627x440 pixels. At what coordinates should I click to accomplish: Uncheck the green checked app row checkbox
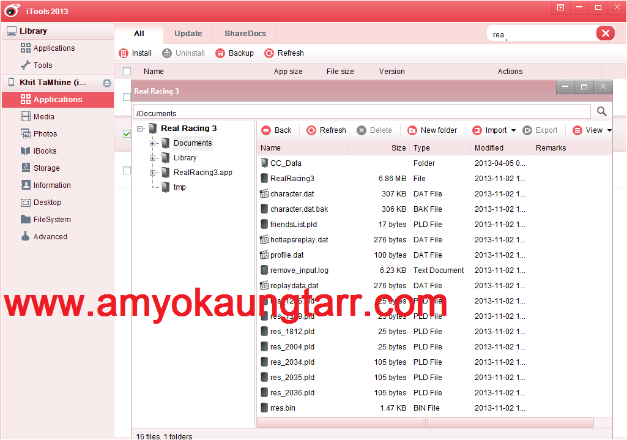point(127,134)
